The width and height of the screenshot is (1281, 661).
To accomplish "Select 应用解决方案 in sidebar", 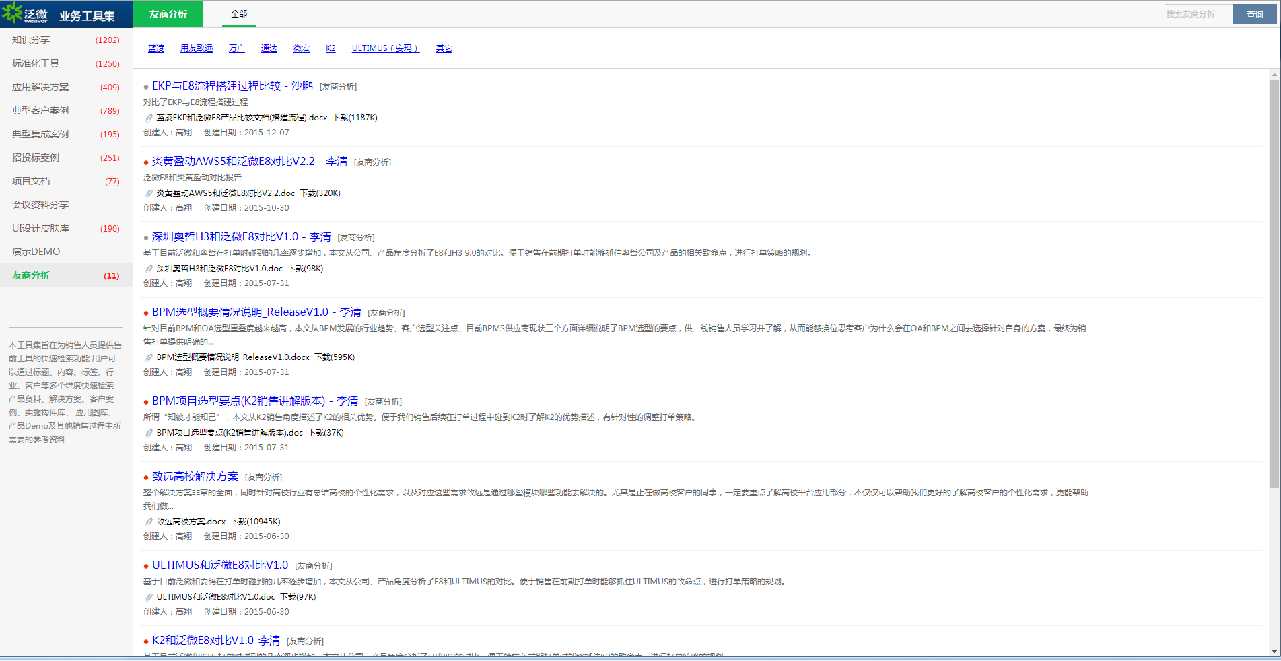I will coord(66,87).
